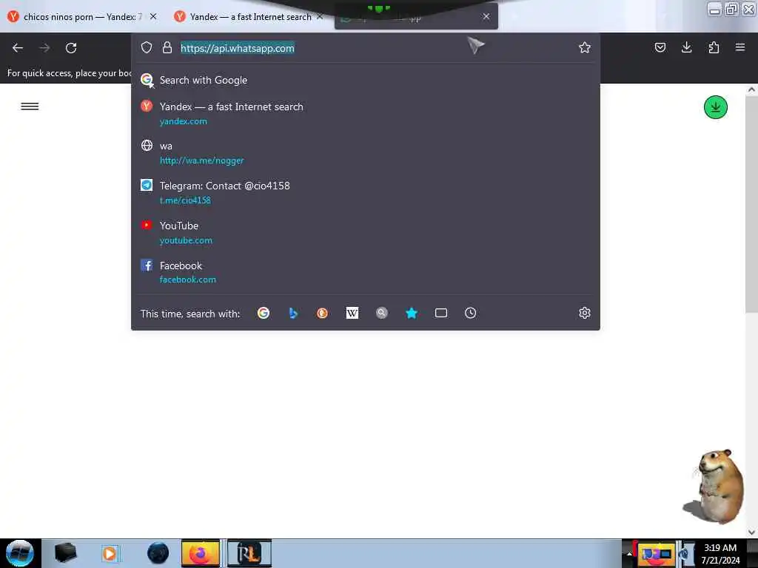Screen dimensions: 758x568
Task: Open the RL app on taskbar
Action: pyautogui.click(x=249, y=553)
